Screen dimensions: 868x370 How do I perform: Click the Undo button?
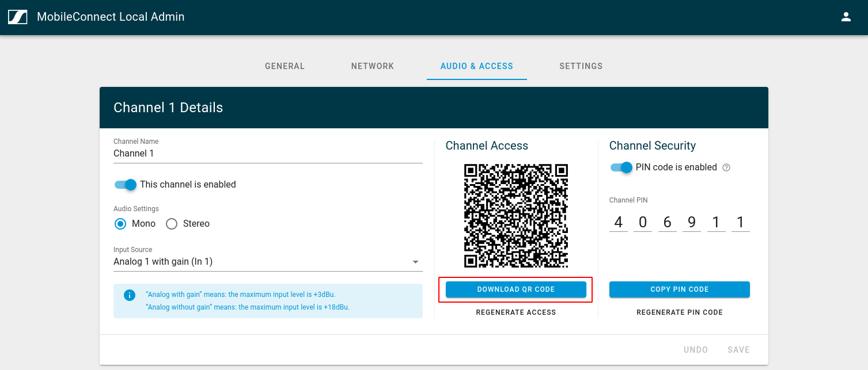(x=696, y=350)
